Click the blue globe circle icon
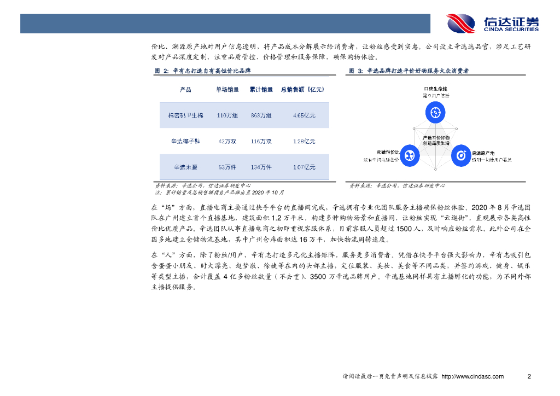Image resolution: width=560 pixels, height=396 pixels. (410, 155)
